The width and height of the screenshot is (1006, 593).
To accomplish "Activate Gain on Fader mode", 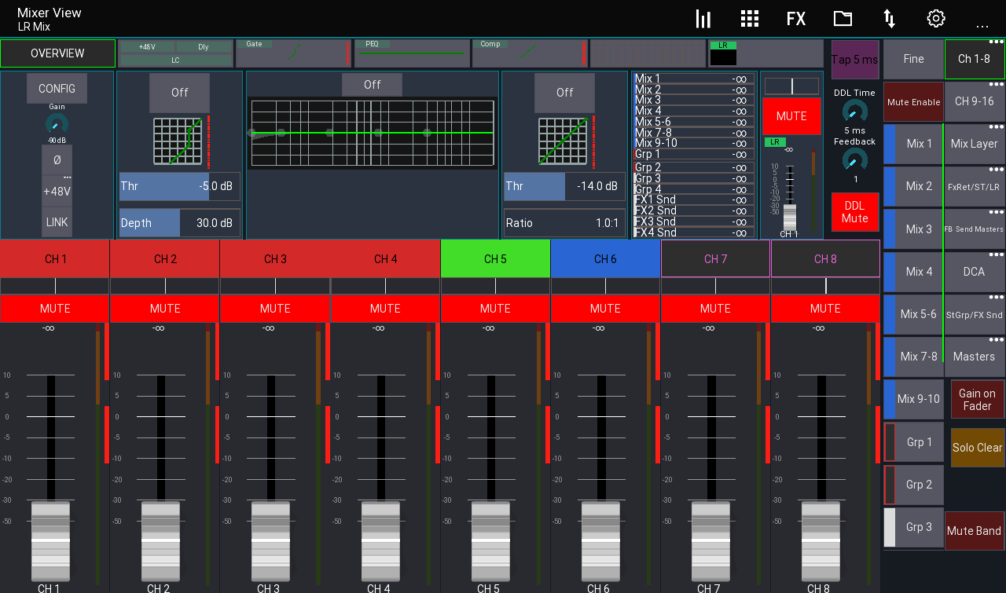I will click(x=976, y=399).
